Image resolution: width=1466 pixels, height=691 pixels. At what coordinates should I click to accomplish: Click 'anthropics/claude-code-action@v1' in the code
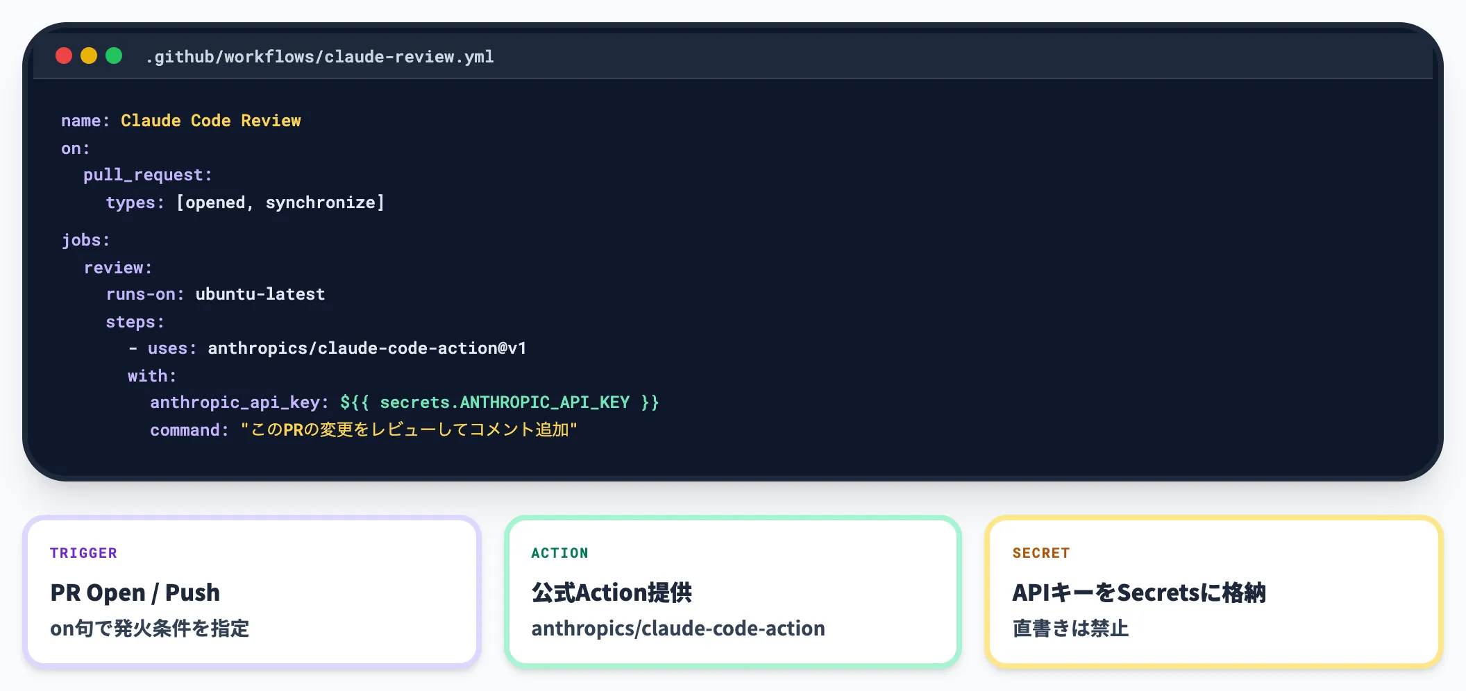pos(367,348)
